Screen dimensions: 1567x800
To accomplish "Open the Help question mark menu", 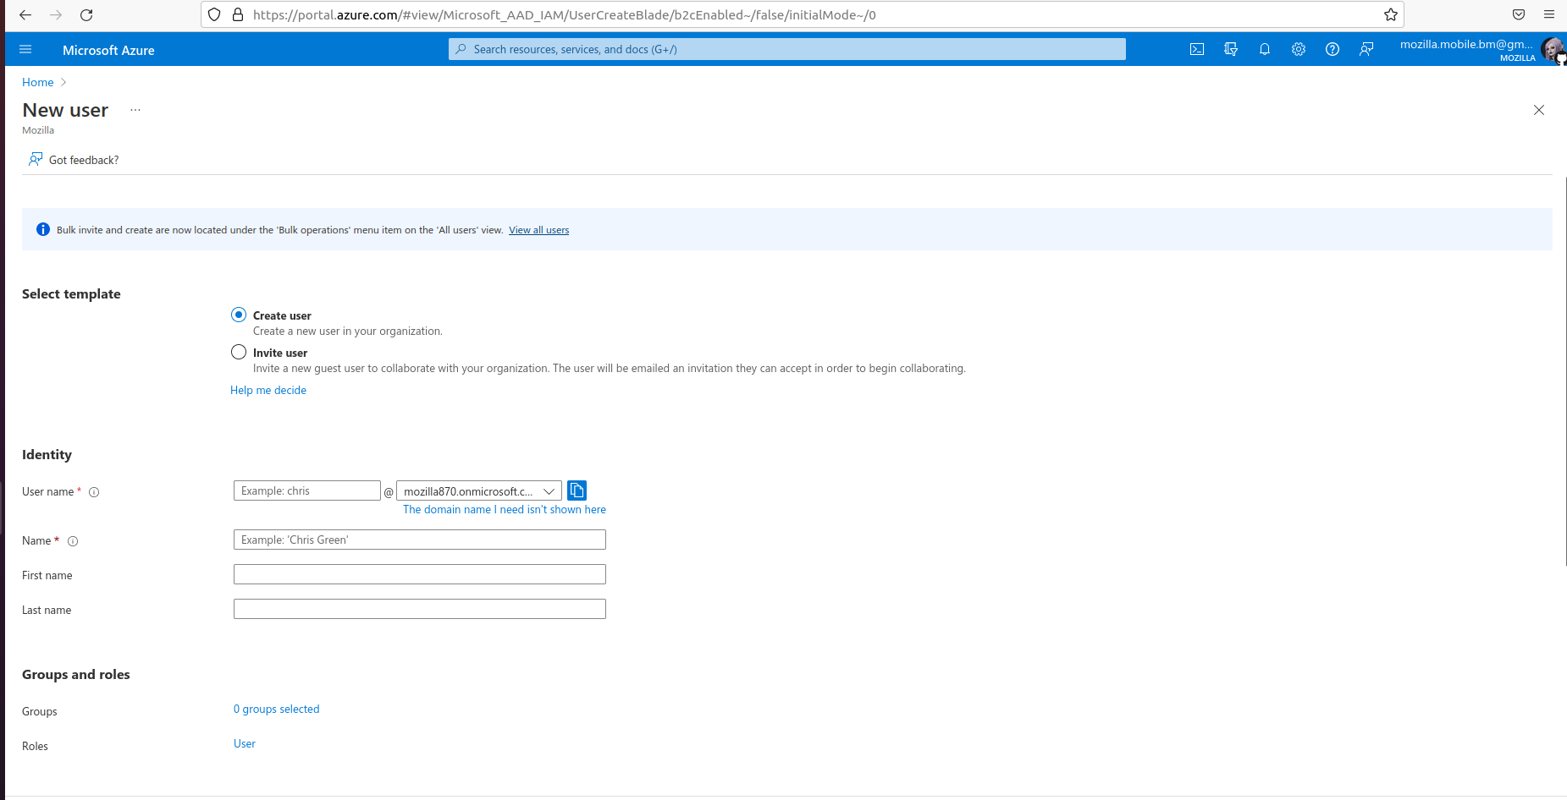I will (x=1333, y=49).
